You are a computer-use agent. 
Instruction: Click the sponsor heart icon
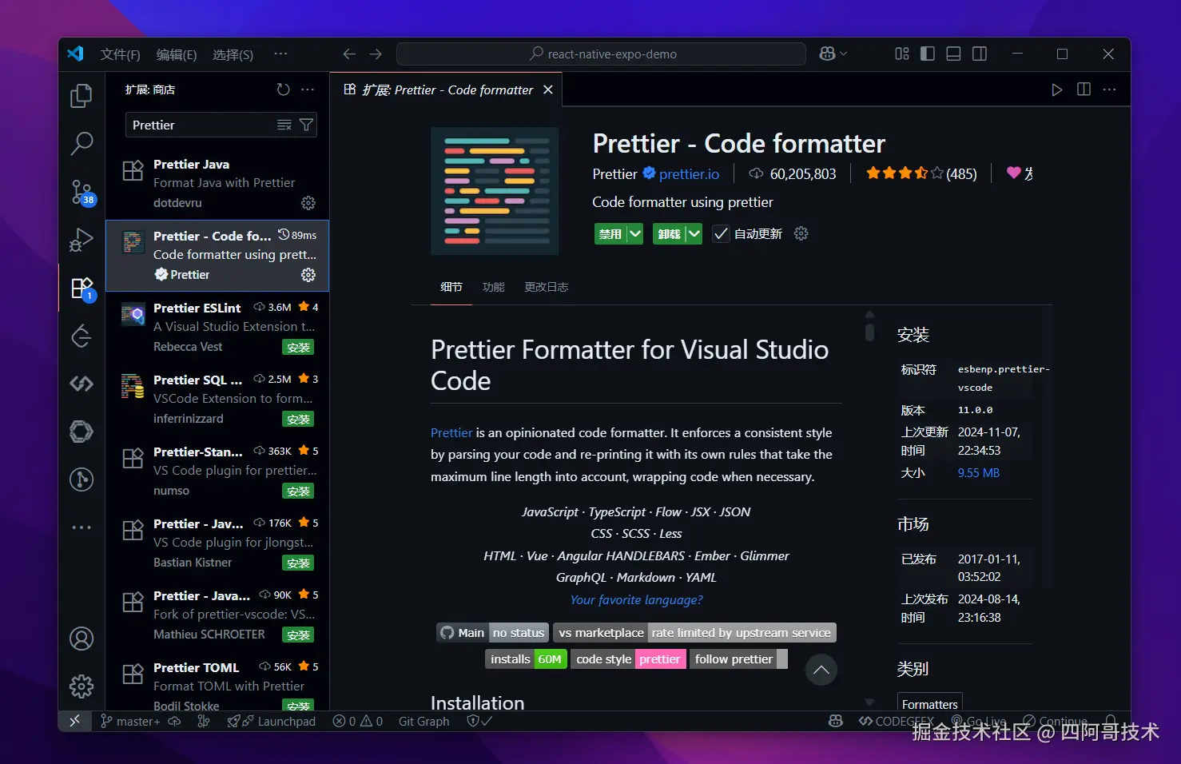(x=1014, y=173)
